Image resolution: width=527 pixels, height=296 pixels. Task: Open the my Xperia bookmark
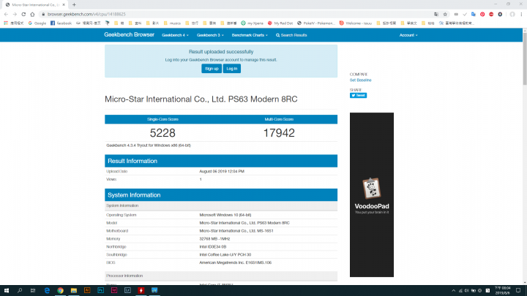point(252,23)
